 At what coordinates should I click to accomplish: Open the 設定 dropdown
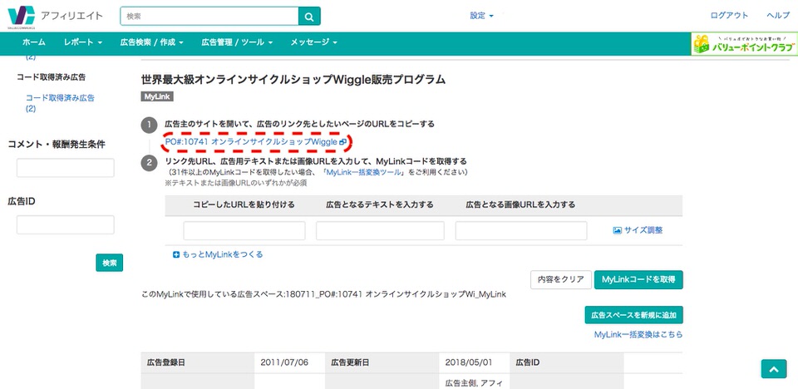481,16
